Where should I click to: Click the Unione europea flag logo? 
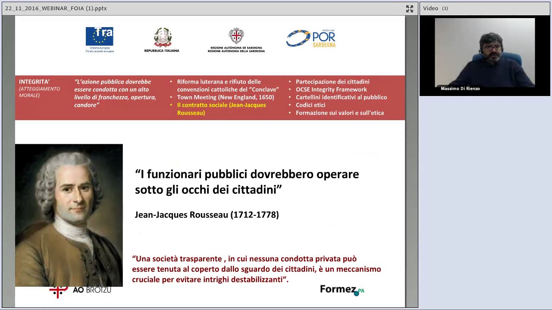(100, 40)
